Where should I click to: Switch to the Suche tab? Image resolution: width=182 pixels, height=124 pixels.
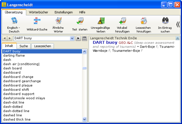pyautogui.click(x=24, y=46)
